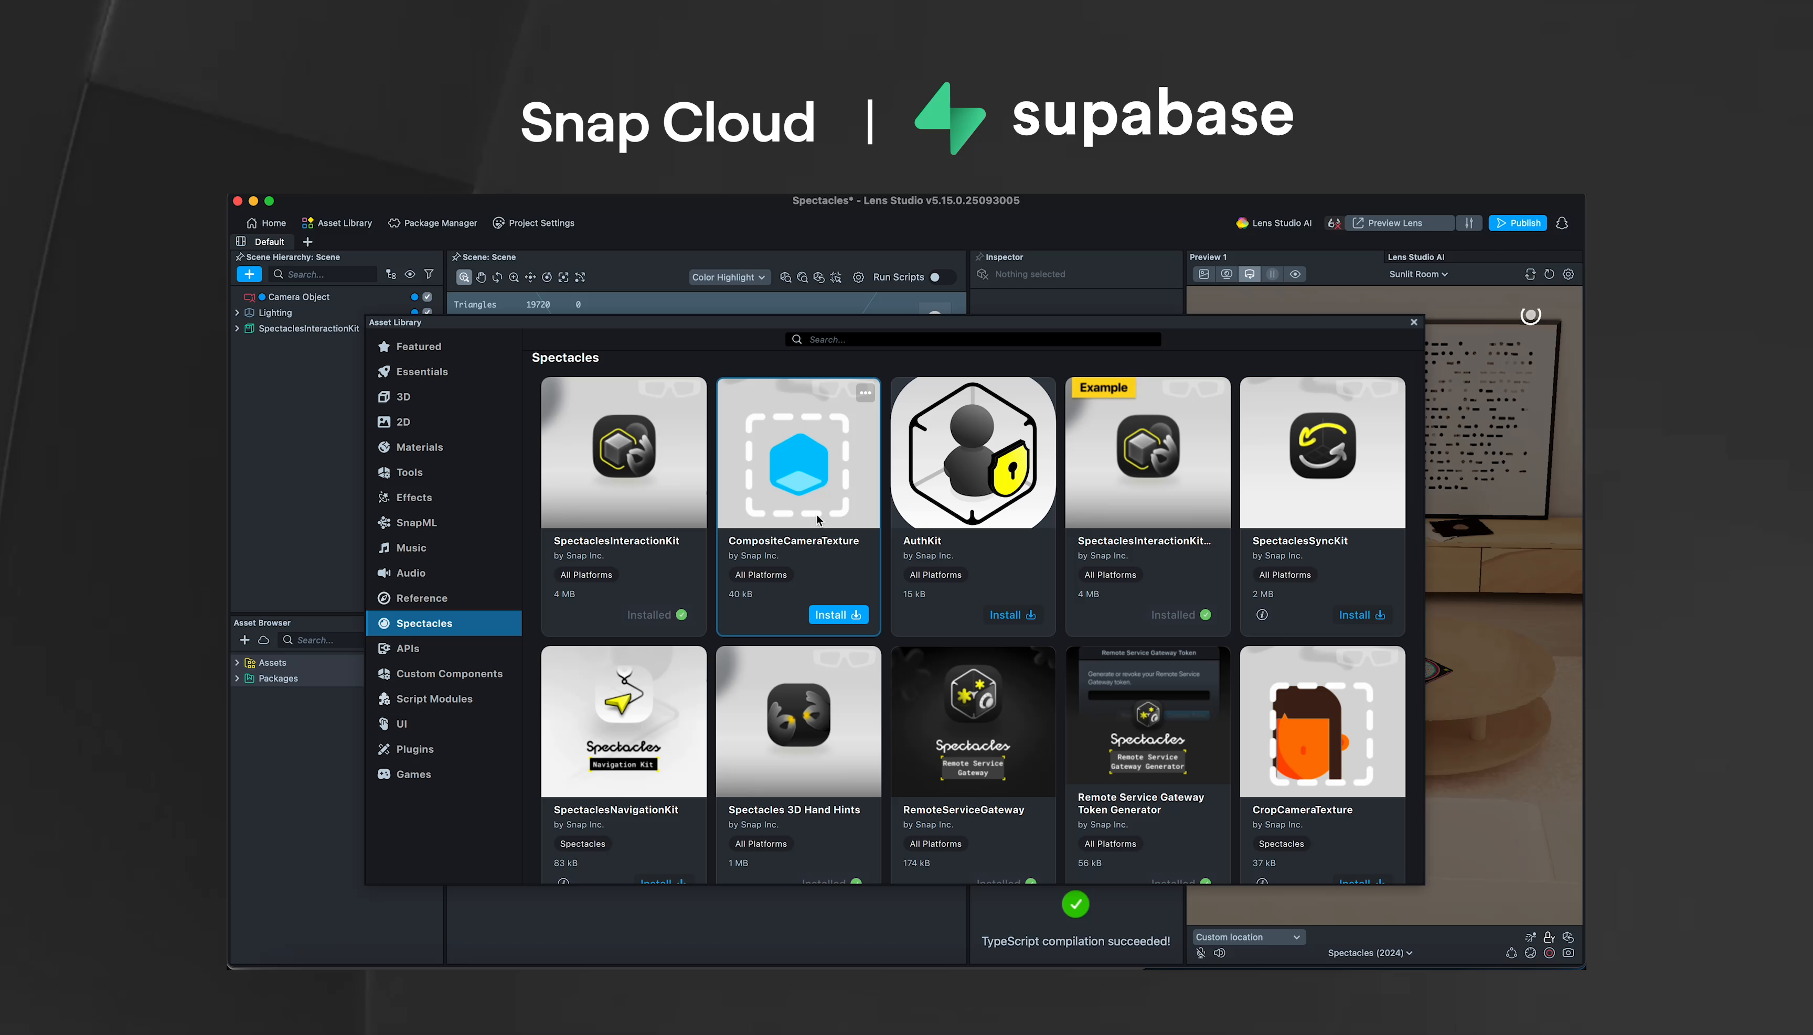Select the Featured category in Asset Library
The image size is (1813, 1035).
(444, 347)
